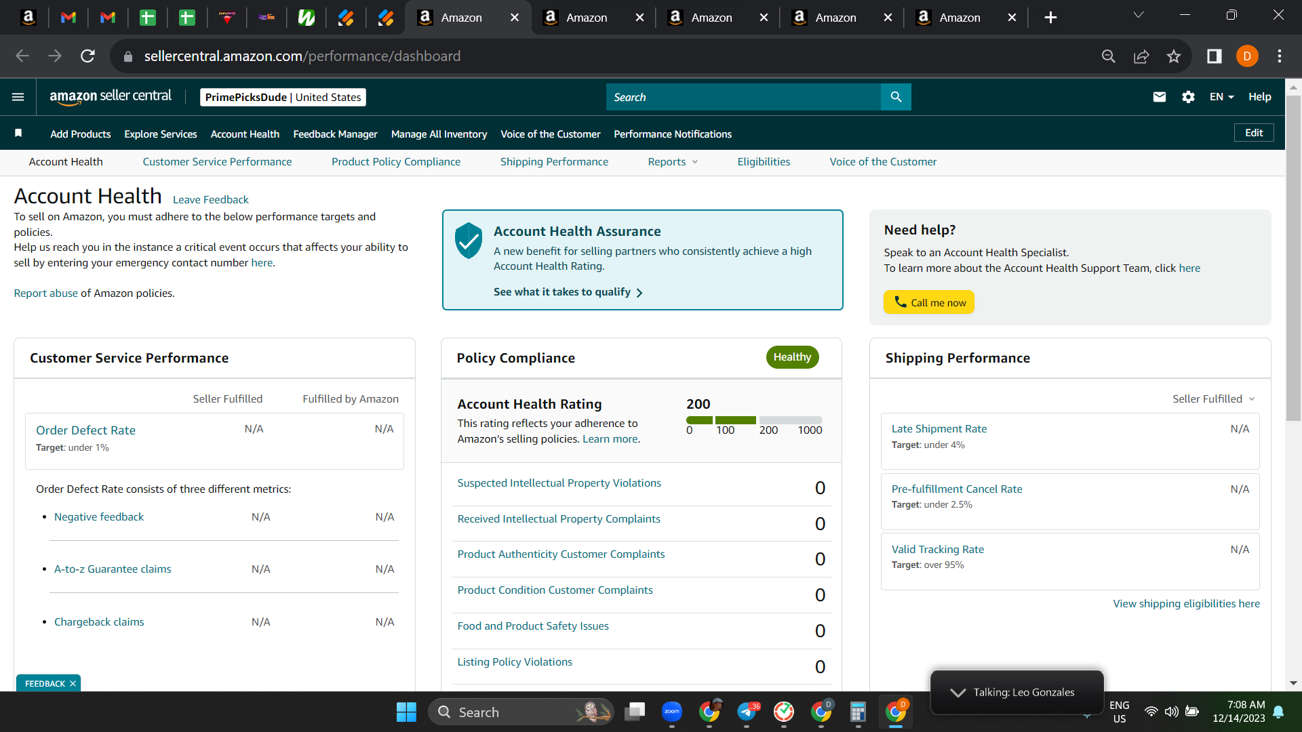Click the page vertical scrollbar
Screen dimensions: 1302x732
coord(1293,258)
